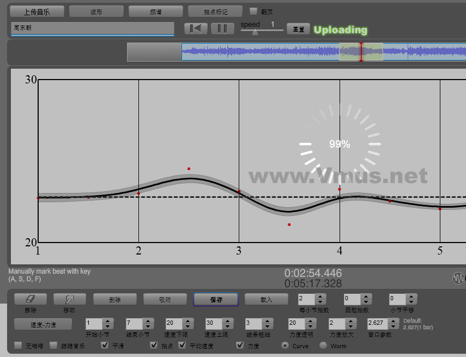Click the speed slider handle
The image size is (466, 357).
coord(255,32)
